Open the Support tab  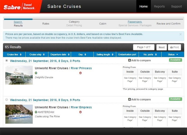[176, 6]
